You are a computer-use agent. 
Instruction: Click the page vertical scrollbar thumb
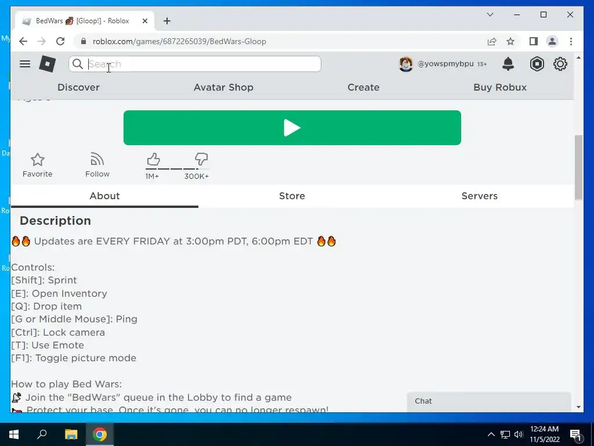click(x=578, y=167)
